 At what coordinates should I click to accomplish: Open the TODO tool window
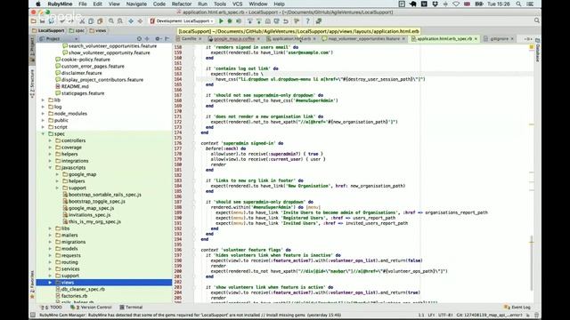point(52,308)
